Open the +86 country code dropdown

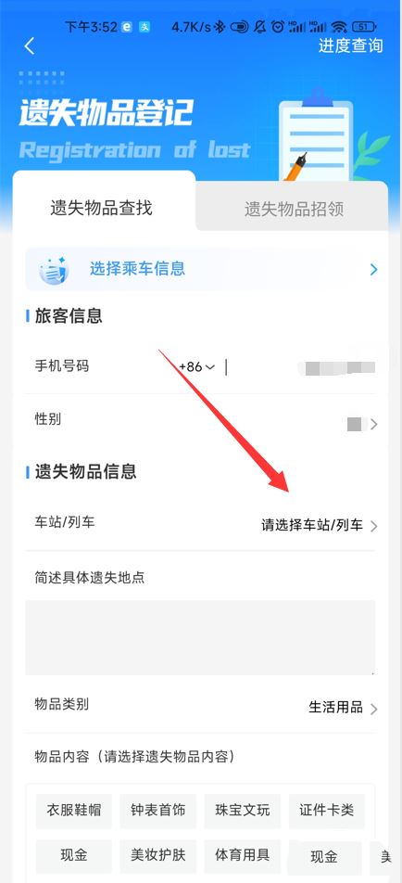[x=196, y=367]
